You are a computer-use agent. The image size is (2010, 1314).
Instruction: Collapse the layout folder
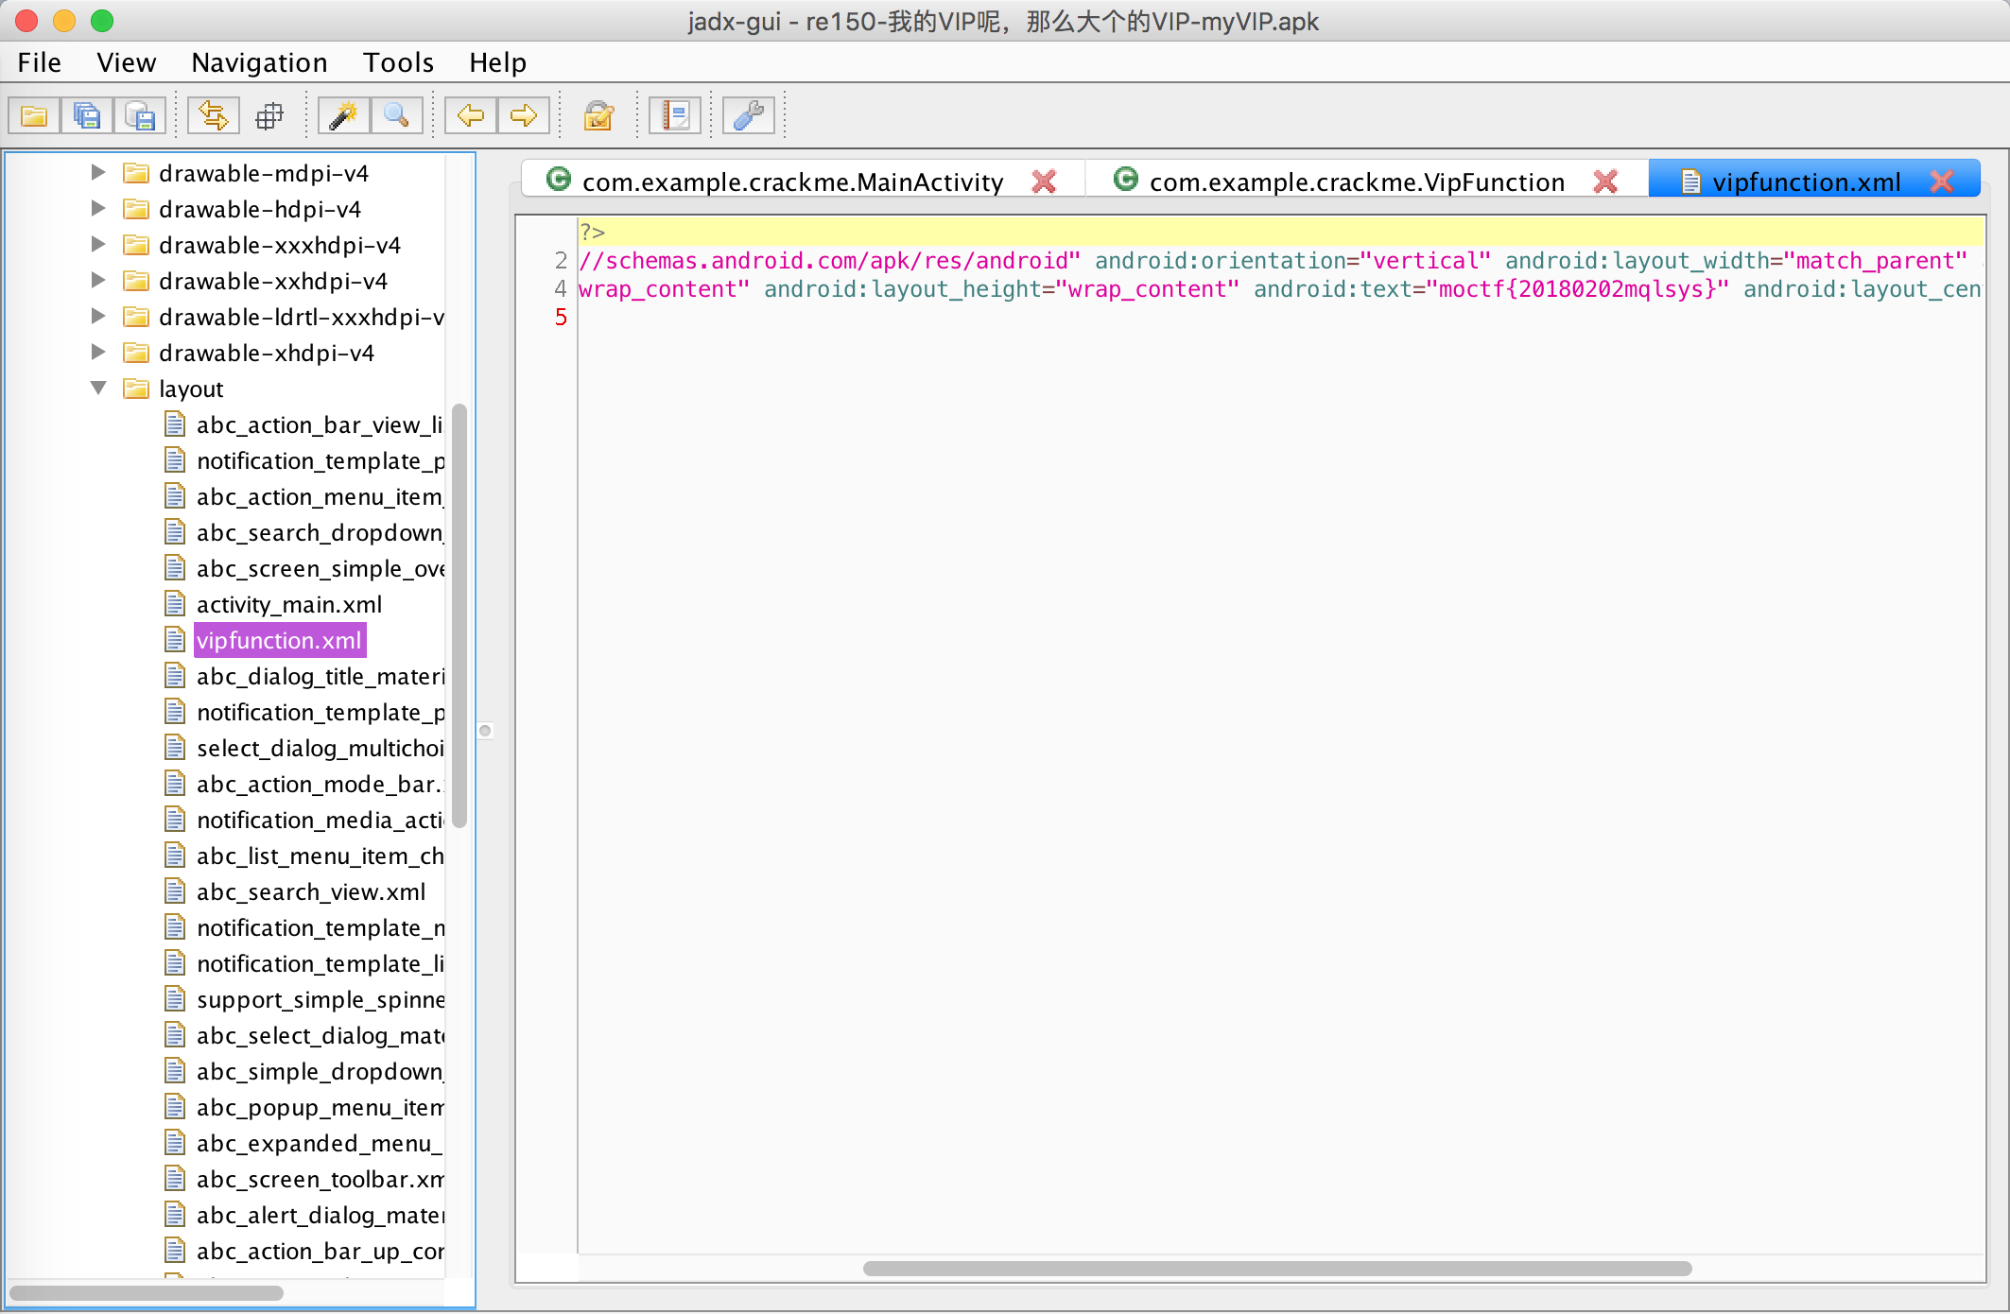(98, 389)
